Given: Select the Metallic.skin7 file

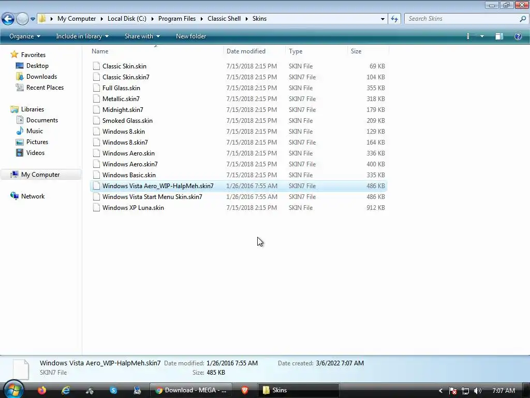Looking at the screenshot, I should click(x=238, y=99).
